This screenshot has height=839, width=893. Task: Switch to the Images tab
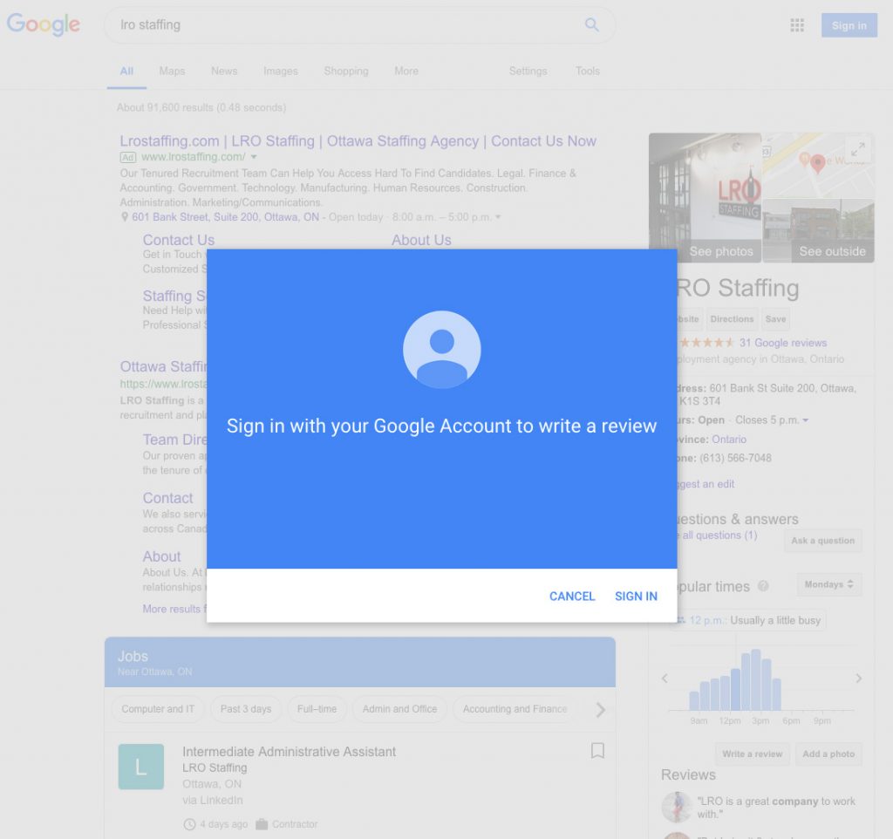pyautogui.click(x=280, y=72)
